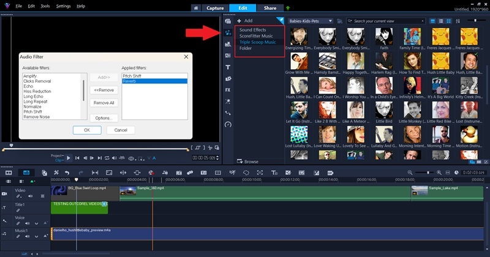Open the Motion Path library icon
Image resolution: width=490 pixels, height=257 pixels.
coord(228,113)
